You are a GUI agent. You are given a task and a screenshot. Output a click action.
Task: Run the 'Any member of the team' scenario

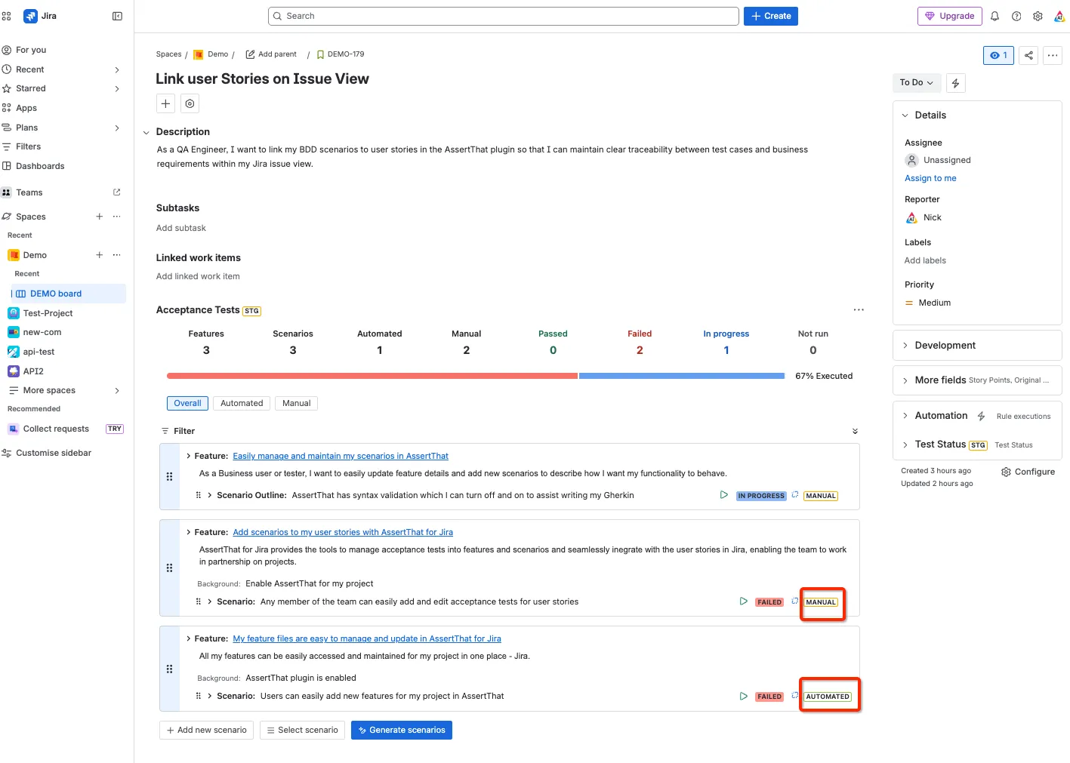pos(743,601)
